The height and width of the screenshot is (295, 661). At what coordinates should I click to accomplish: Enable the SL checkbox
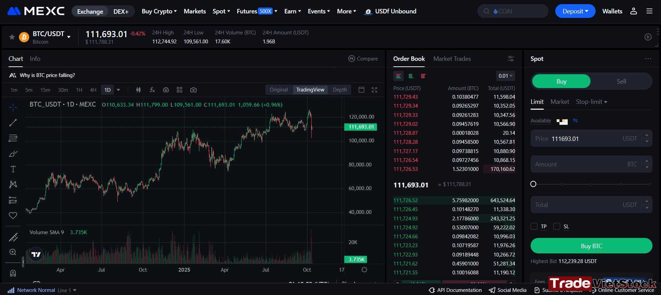(557, 226)
